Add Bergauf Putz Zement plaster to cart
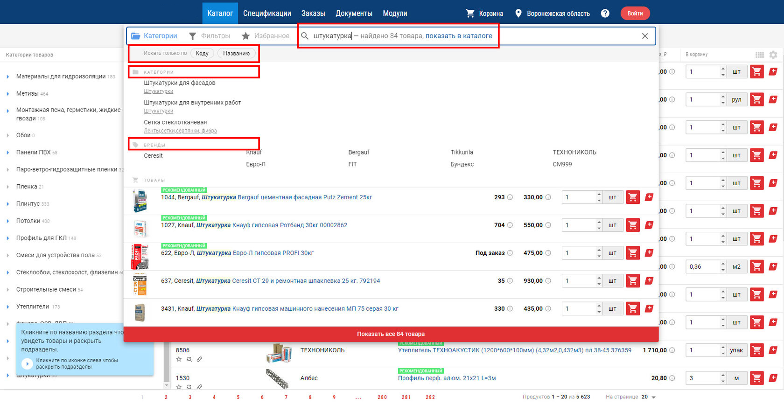784x405 pixels. pyautogui.click(x=633, y=197)
